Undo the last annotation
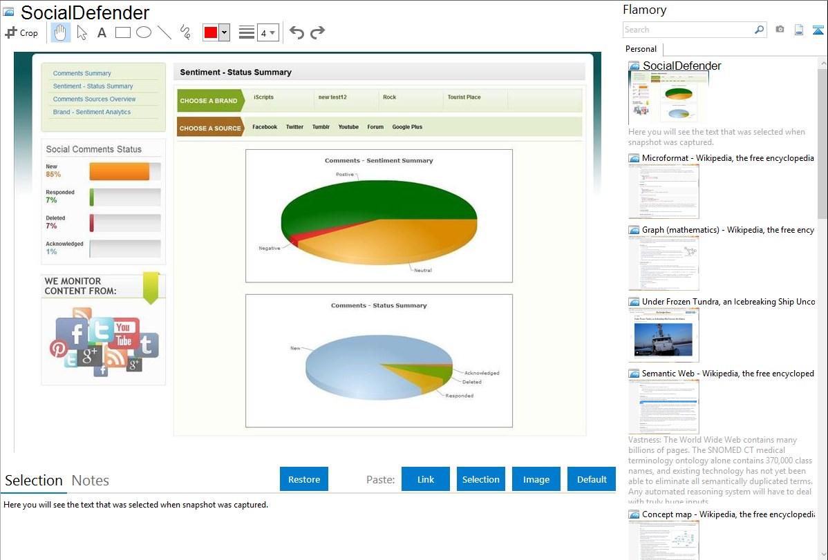The height and width of the screenshot is (560, 828). (x=297, y=32)
